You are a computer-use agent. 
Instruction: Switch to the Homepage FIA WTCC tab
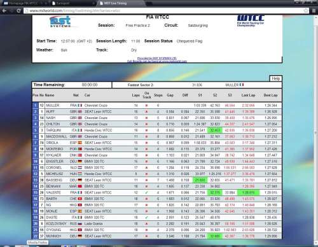pos(24,3)
